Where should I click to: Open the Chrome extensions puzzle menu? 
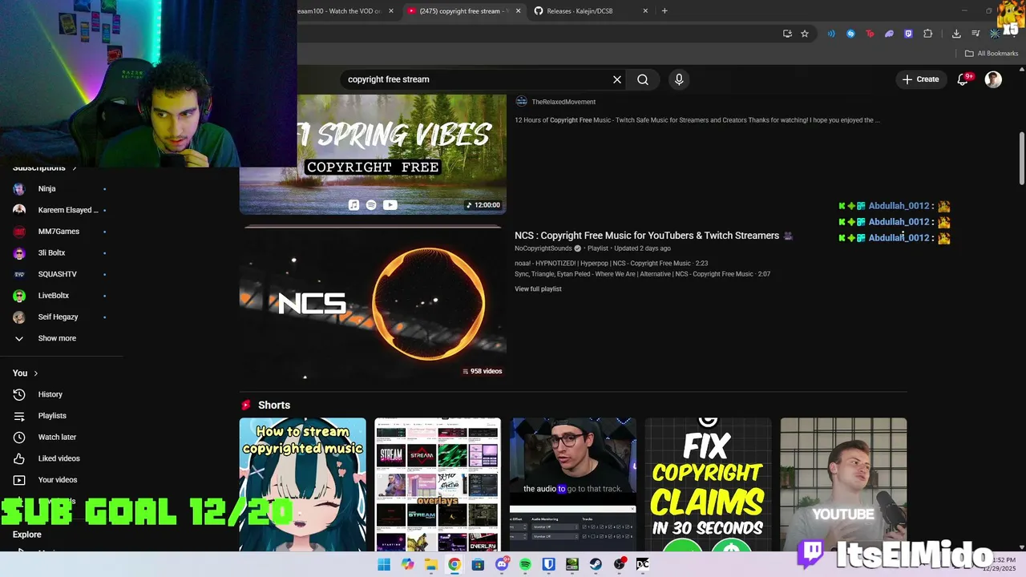point(927,34)
